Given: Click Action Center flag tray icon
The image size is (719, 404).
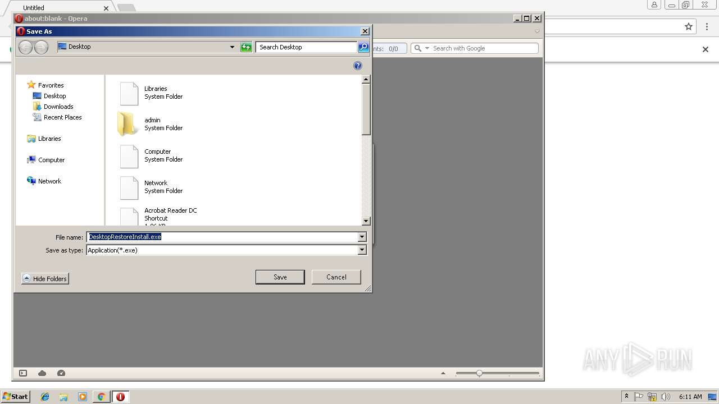Looking at the screenshot, I should coord(639,397).
